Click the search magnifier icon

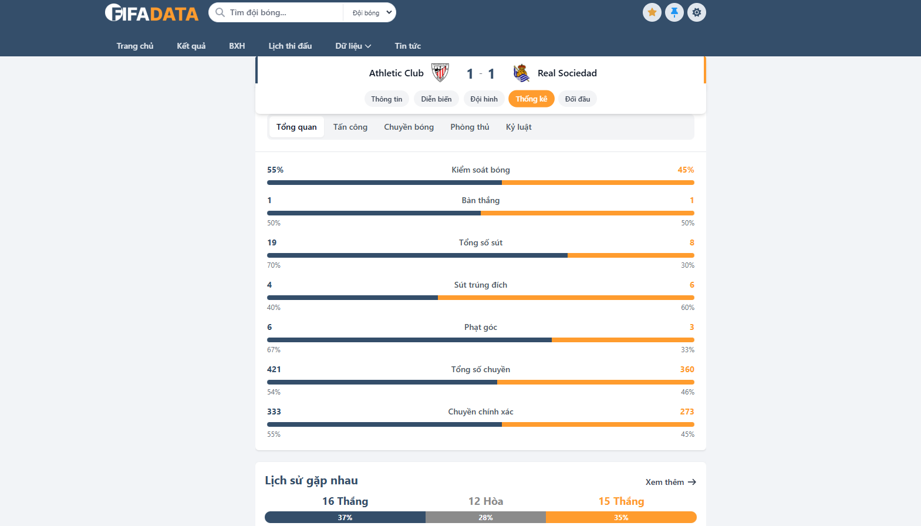pos(220,12)
